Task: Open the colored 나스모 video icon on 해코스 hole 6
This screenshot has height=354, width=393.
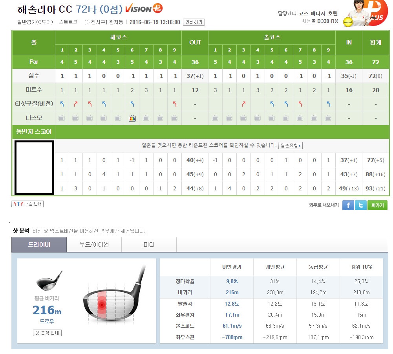Action: (132, 118)
